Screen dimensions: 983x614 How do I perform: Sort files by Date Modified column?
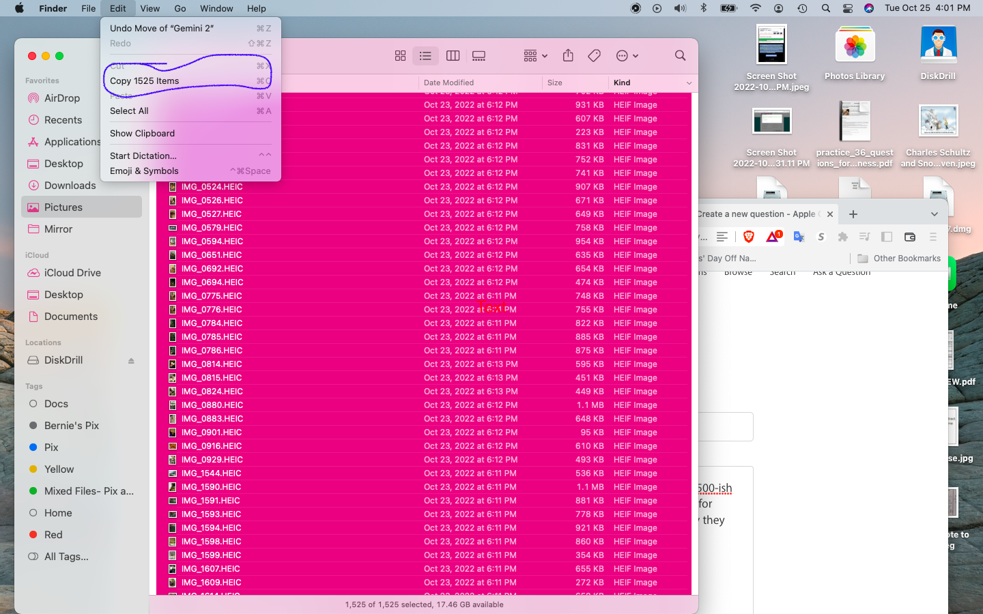(x=448, y=83)
